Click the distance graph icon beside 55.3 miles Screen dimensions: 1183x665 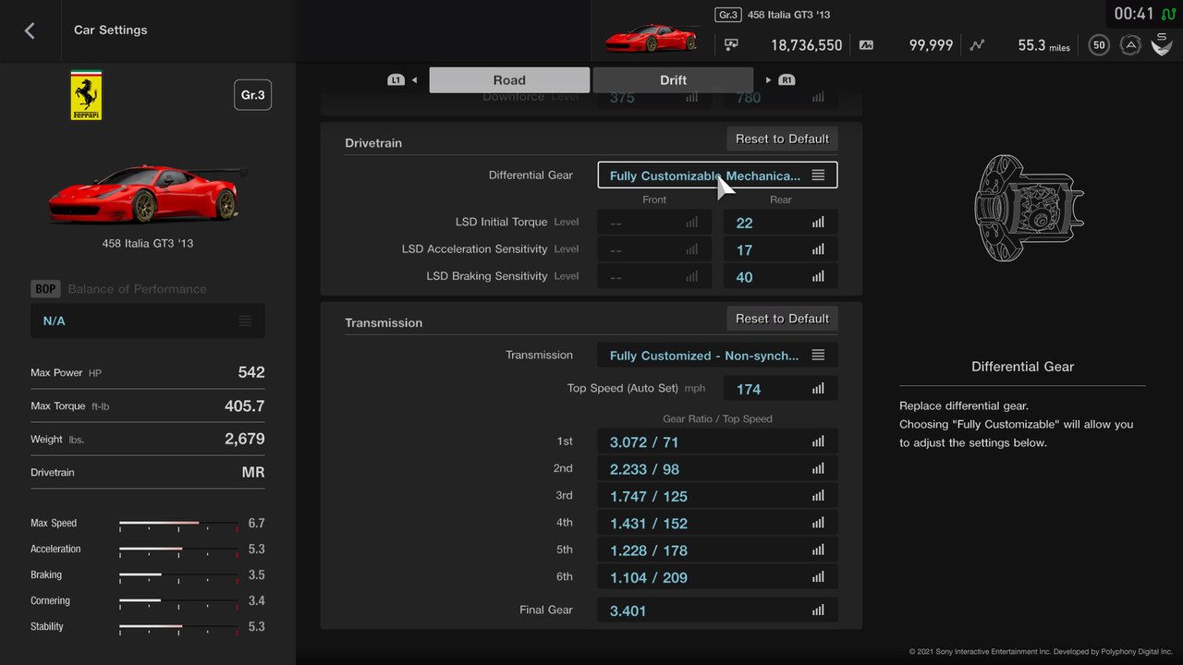pyautogui.click(x=977, y=44)
